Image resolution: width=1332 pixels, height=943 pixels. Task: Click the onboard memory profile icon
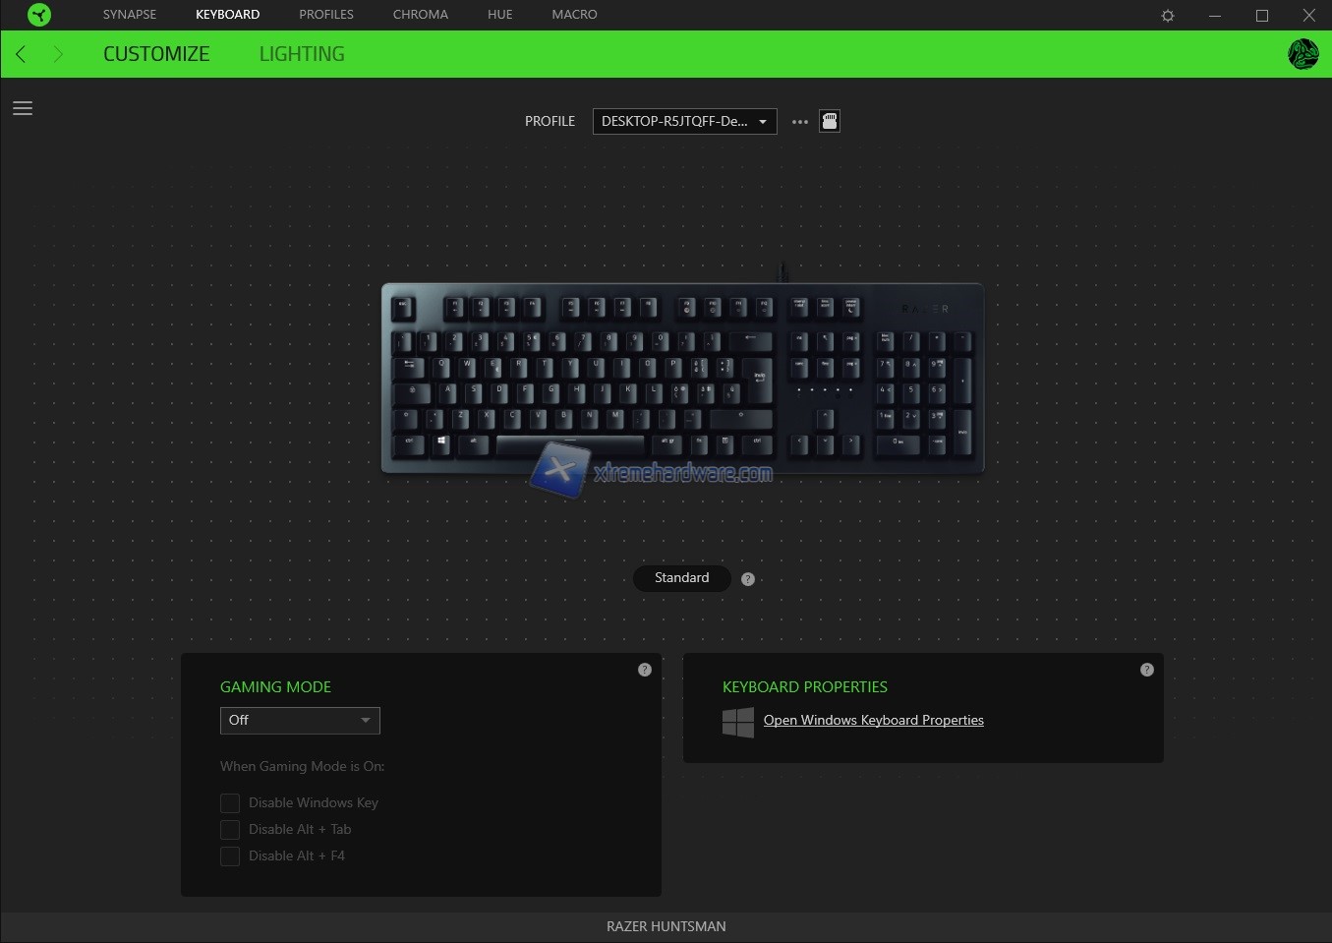pyautogui.click(x=830, y=121)
